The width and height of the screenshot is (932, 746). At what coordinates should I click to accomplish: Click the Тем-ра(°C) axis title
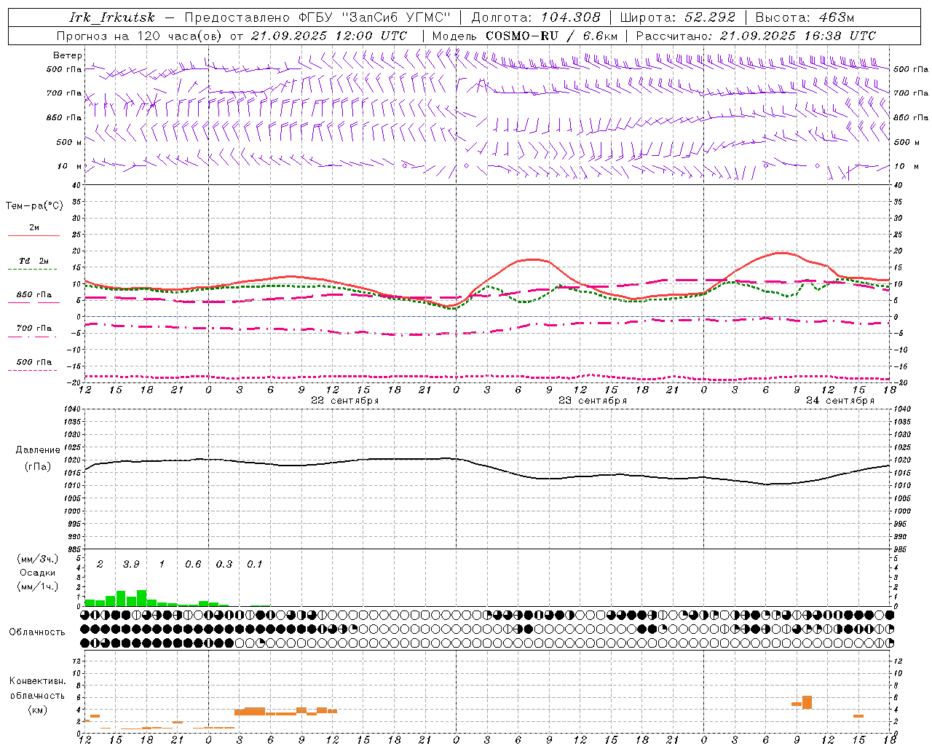[34, 205]
